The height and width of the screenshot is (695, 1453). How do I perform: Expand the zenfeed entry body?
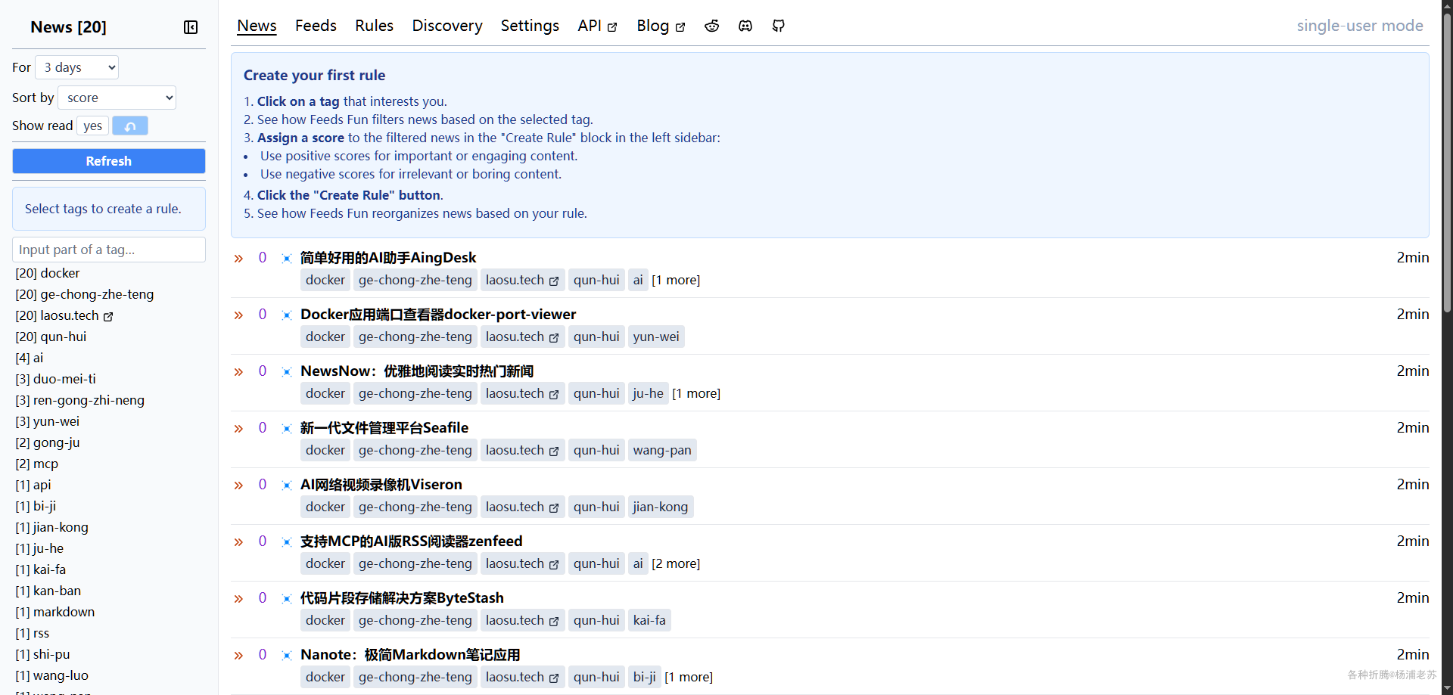[x=238, y=542]
